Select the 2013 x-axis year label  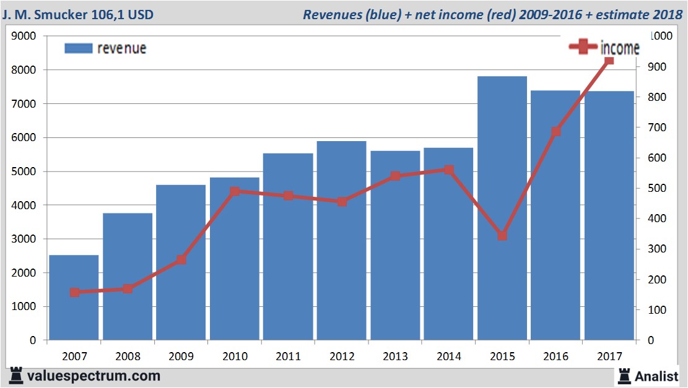pyautogui.click(x=395, y=356)
